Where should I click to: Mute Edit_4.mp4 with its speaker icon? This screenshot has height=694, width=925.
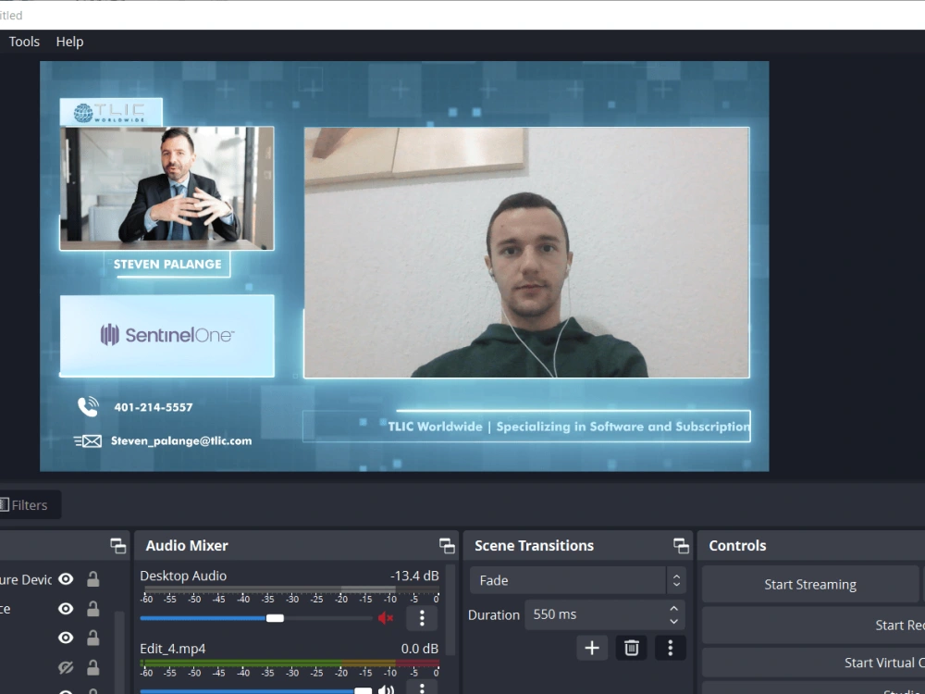tap(387, 690)
